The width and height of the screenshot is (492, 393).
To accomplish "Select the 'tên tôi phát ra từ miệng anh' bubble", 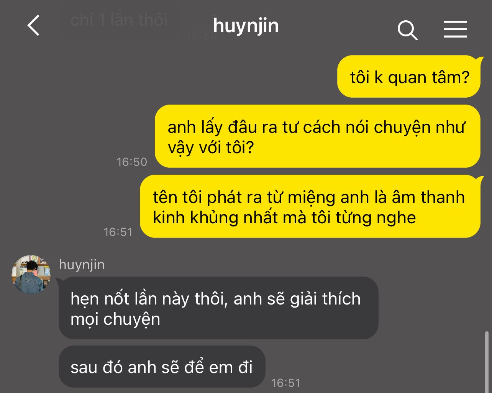I will point(310,206).
